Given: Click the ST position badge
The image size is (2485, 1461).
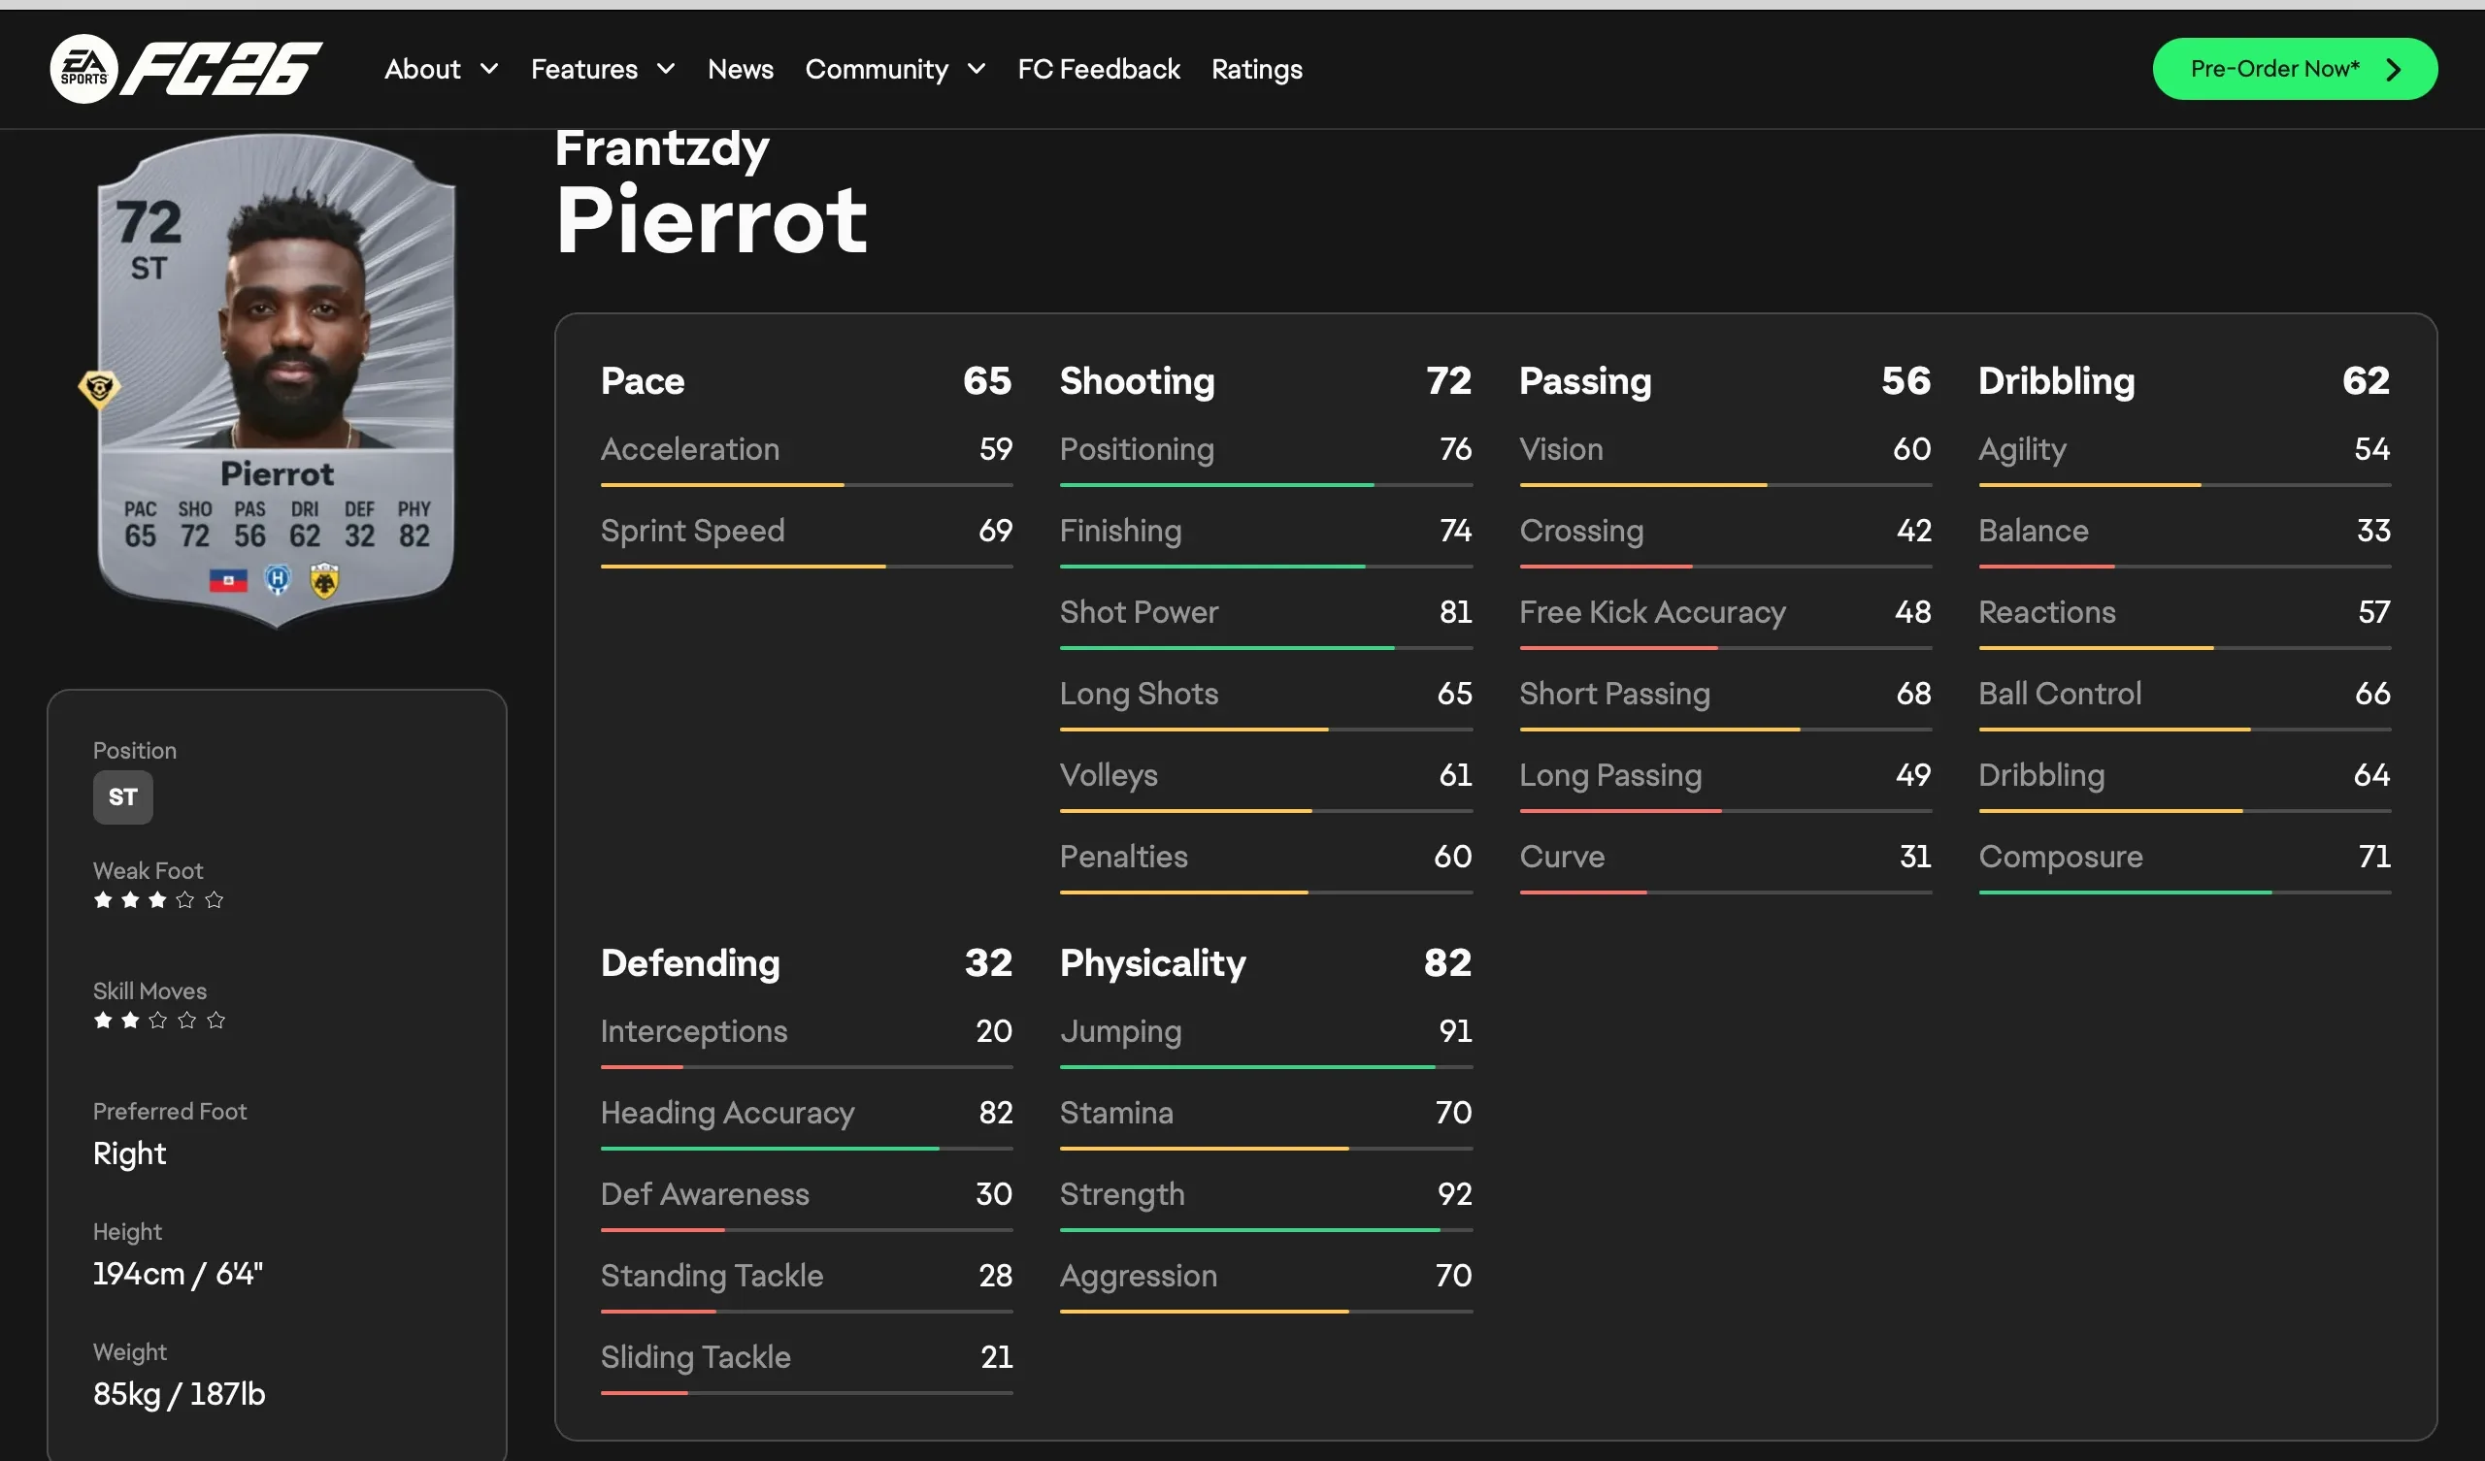Looking at the screenshot, I should pos(123,796).
